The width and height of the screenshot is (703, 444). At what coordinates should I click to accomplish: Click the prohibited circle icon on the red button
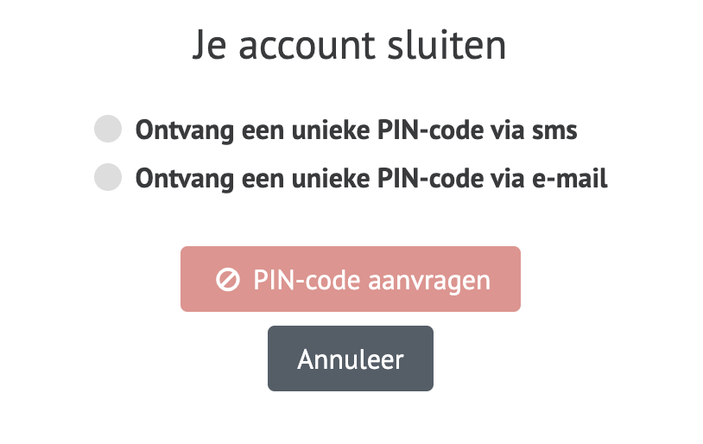tap(228, 280)
